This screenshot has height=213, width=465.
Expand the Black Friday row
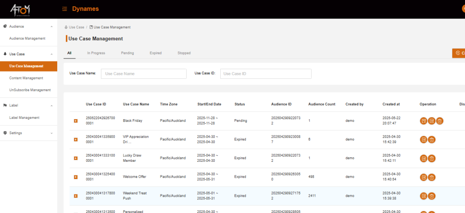click(76, 121)
